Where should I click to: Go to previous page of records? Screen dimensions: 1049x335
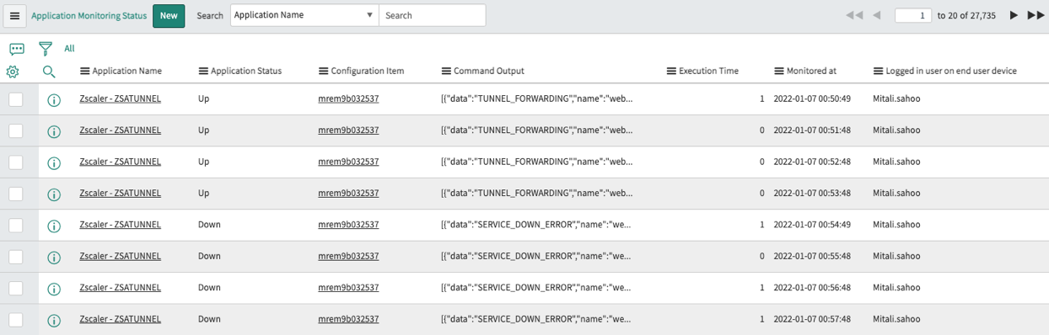coord(877,15)
